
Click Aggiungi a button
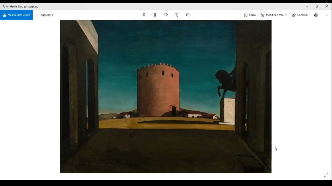44,15
